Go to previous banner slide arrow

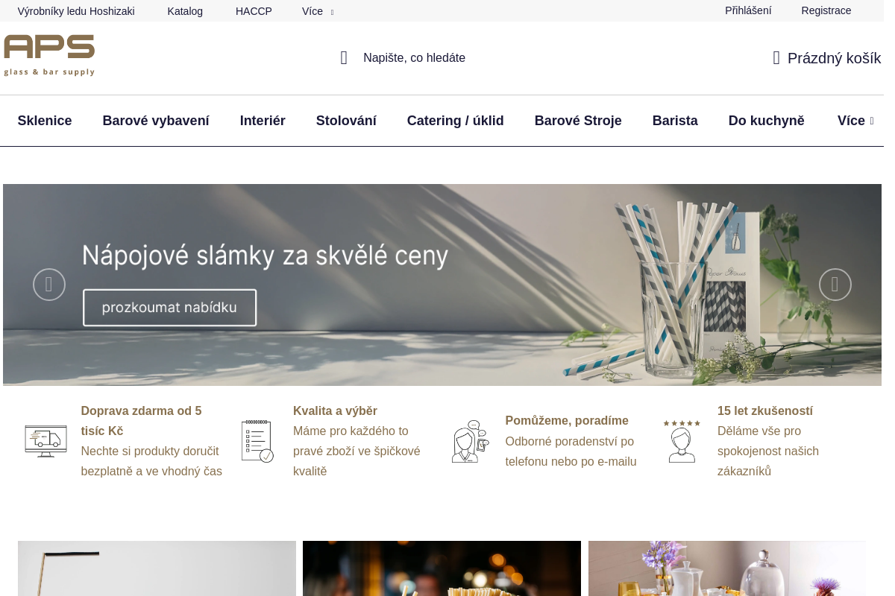tap(49, 285)
